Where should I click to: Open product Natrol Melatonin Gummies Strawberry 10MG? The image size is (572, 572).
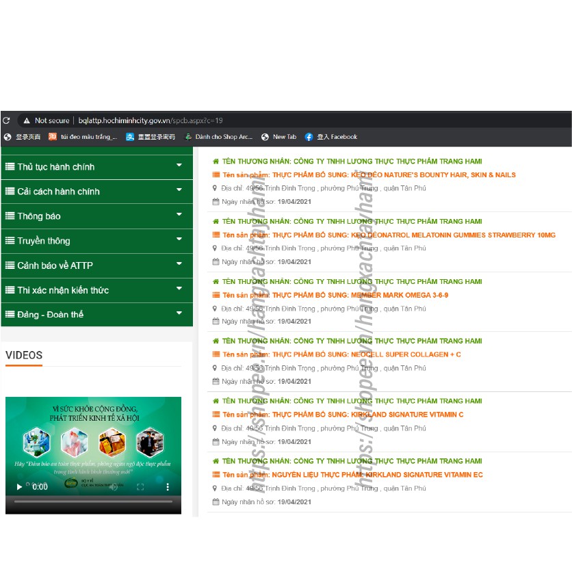(x=389, y=235)
